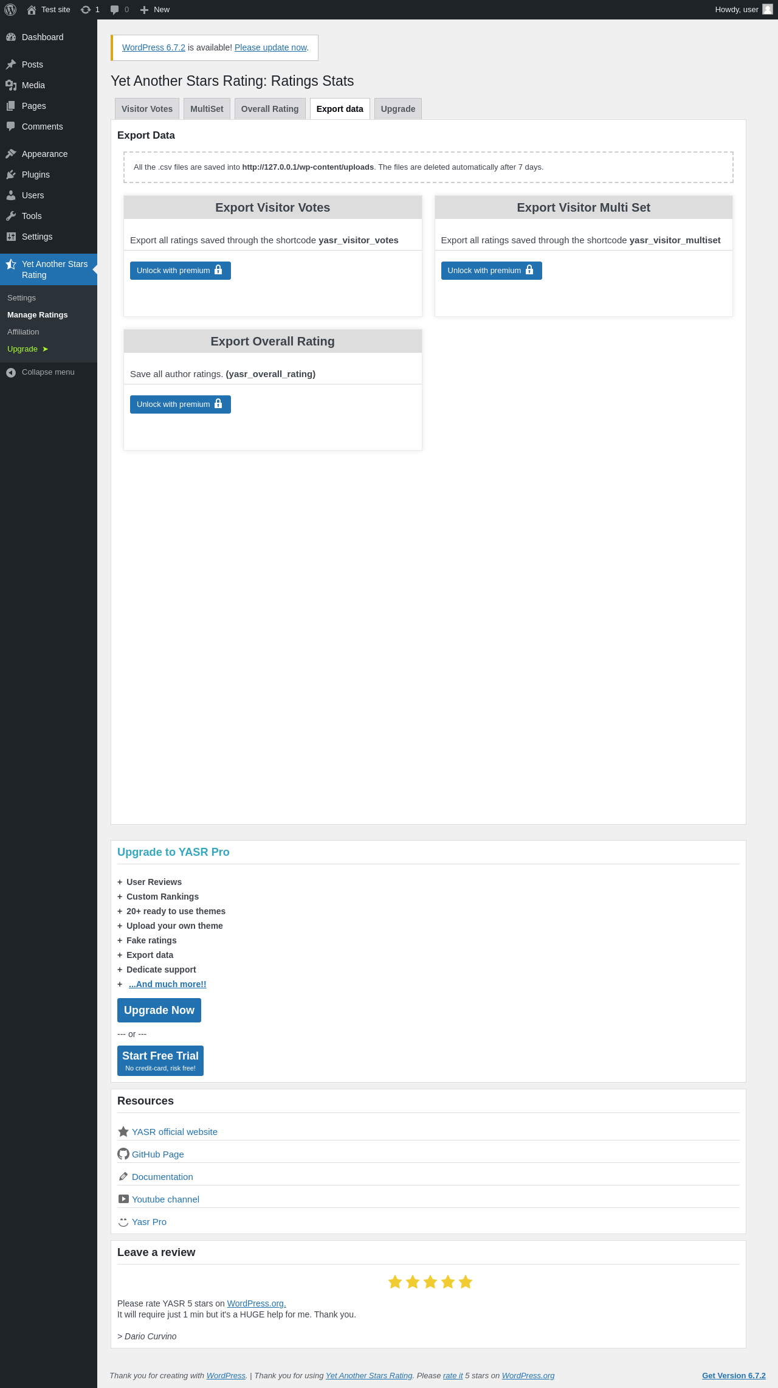The width and height of the screenshot is (778, 1388).
Task: Click the lock icon under Export Overall Rating
Action: [x=218, y=404]
